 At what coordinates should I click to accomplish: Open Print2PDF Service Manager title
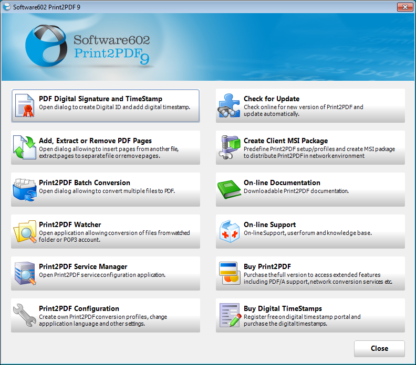(x=83, y=266)
